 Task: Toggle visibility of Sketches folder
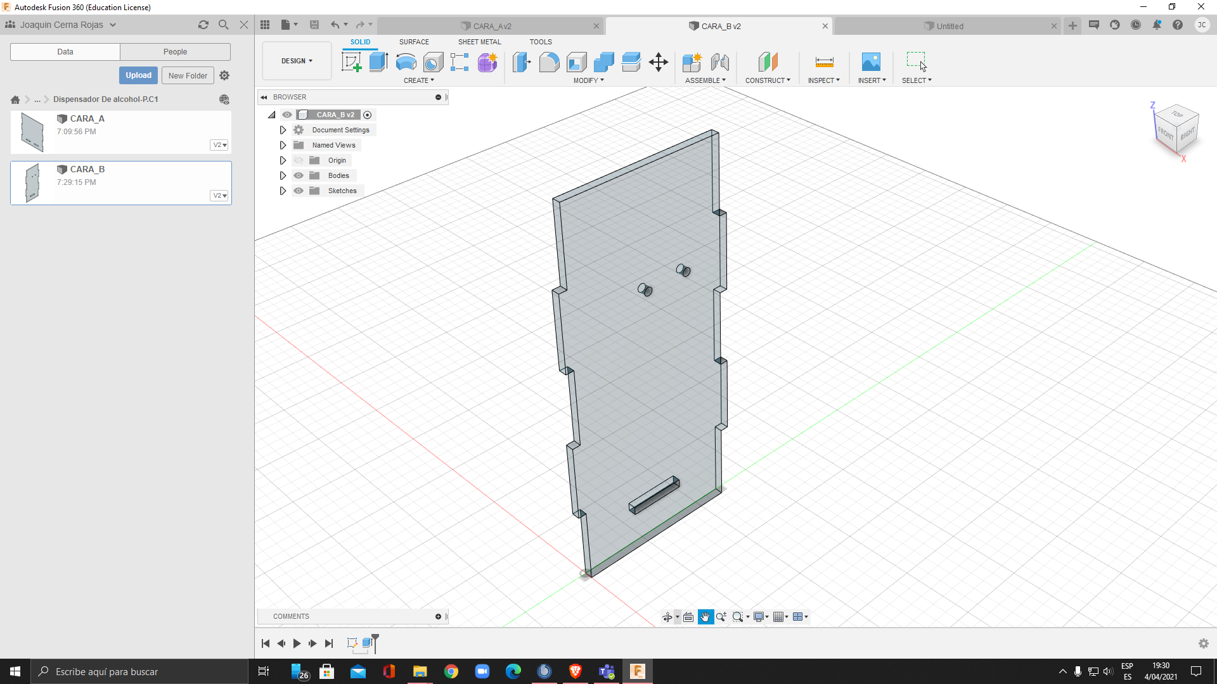(x=299, y=191)
